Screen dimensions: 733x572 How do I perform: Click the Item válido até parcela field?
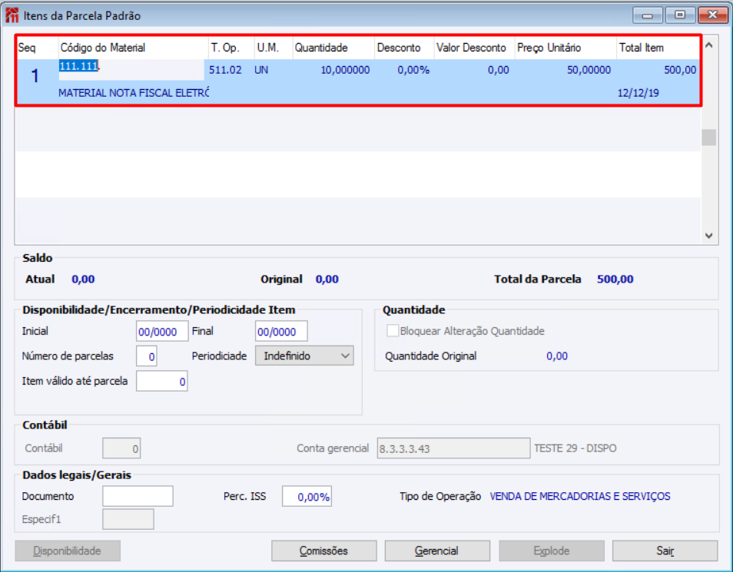pyautogui.click(x=161, y=381)
